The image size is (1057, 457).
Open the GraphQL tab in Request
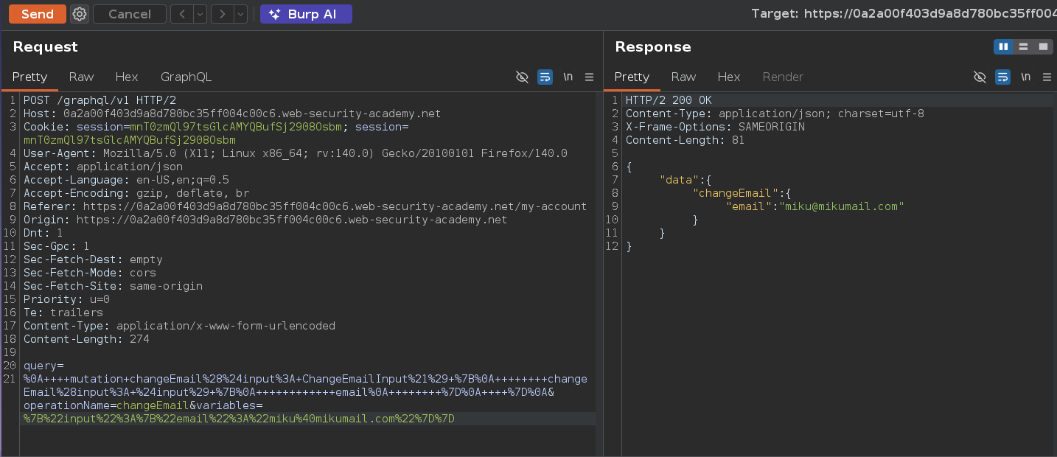pyautogui.click(x=186, y=77)
